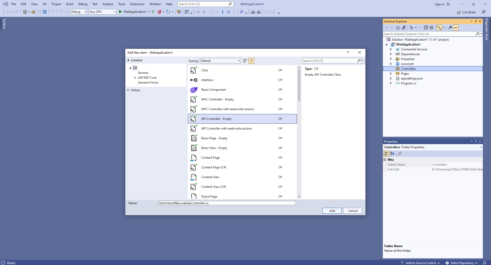This screenshot has width=491, height=265.
Task: Click the Home icon in Solution Explorer
Action: click(x=398, y=28)
